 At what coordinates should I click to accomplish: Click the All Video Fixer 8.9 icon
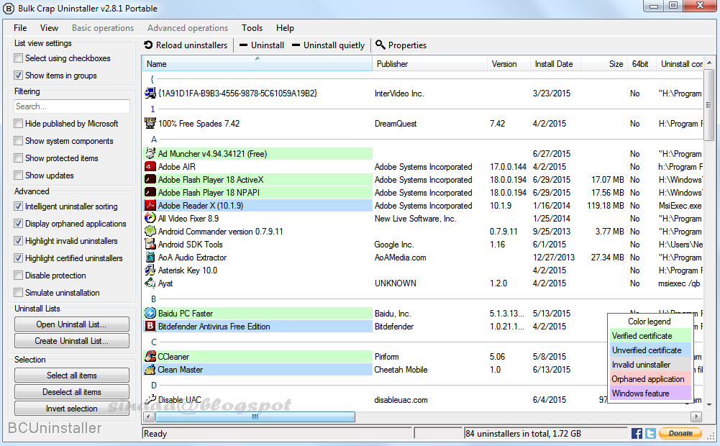coord(150,218)
